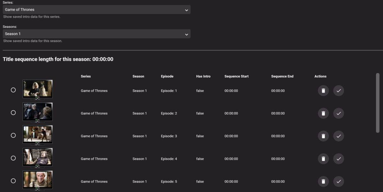
Task: Approve Episode 3 with checkmark icon
Action: coord(338,136)
